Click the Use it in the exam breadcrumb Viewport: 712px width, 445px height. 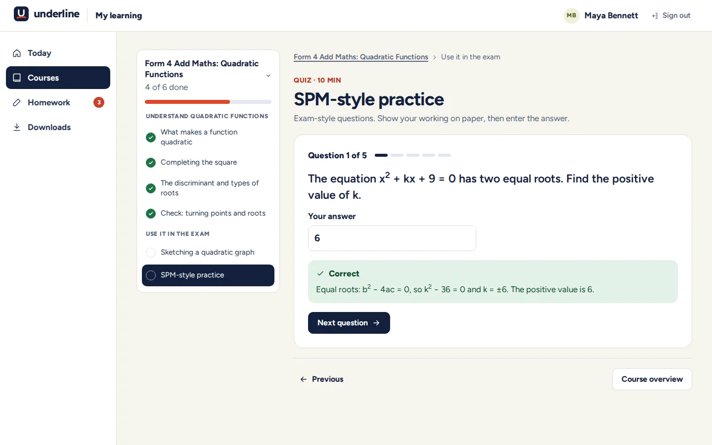pos(471,57)
